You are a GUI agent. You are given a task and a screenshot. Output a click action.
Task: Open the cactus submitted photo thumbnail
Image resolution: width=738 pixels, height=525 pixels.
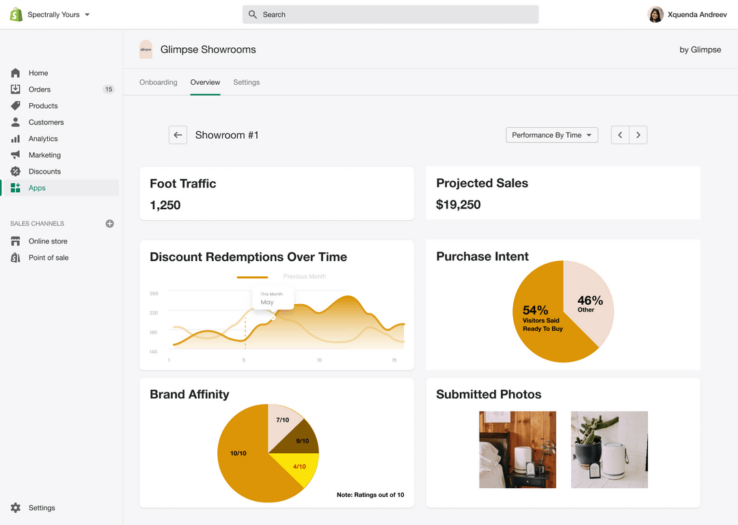(x=609, y=450)
